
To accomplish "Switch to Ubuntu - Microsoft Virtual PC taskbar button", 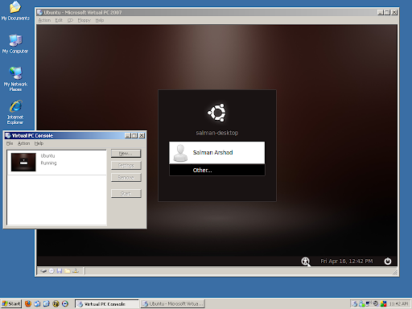I will [x=173, y=303].
